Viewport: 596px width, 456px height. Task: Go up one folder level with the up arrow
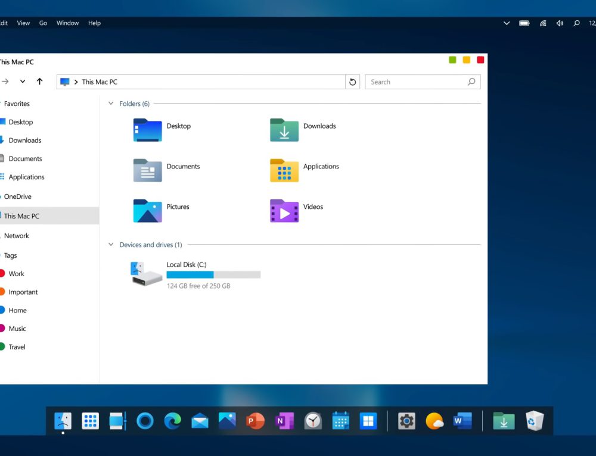tap(39, 82)
